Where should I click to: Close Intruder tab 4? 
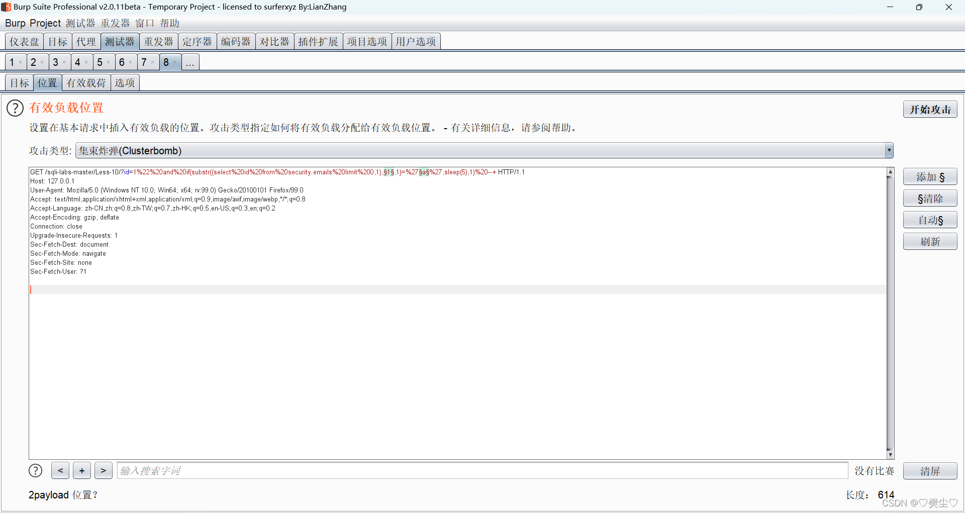pyautogui.click(x=86, y=62)
